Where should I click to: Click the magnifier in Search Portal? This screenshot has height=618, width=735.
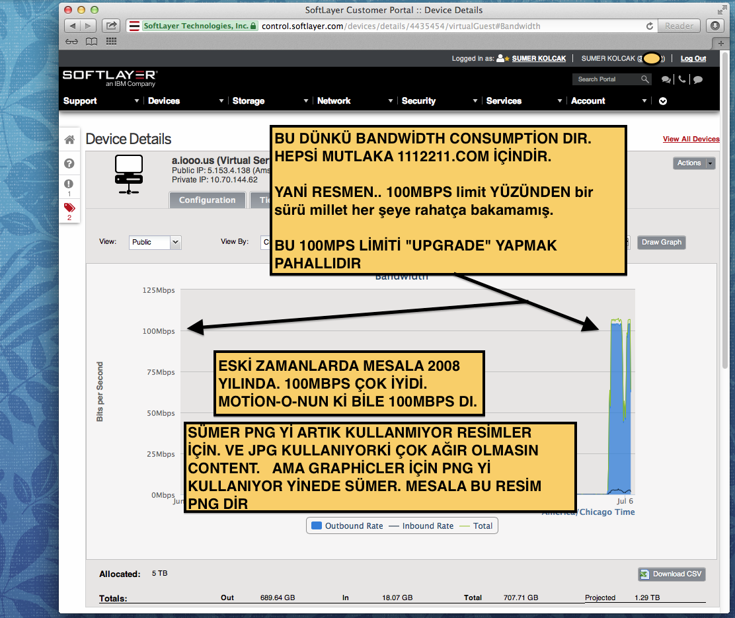[x=645, y=79]
